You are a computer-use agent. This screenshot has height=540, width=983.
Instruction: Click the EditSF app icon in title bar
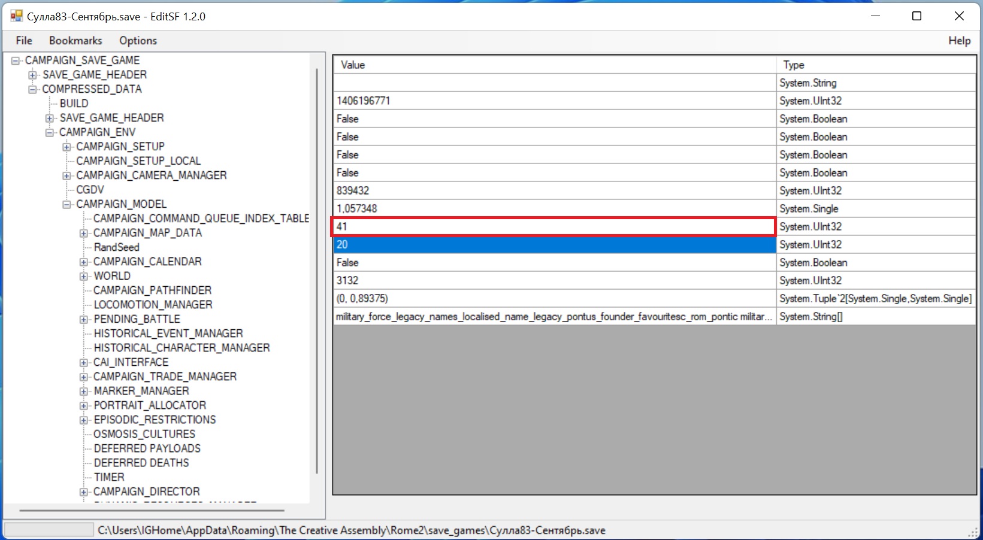click(16, 16)
